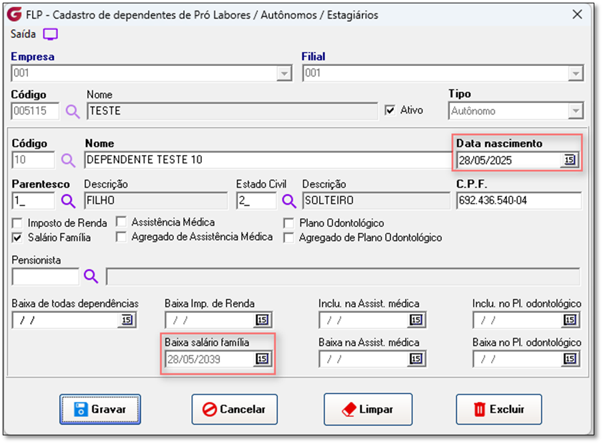Enable Imposto de Renda checkbox
Image resolution: width=603 pixels, height=444 pixels.
tap(17, 223)
